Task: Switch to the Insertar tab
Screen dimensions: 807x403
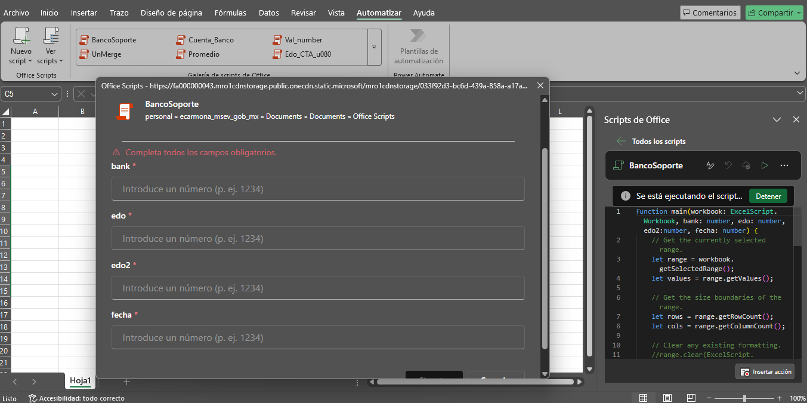Action: (84, 13)
